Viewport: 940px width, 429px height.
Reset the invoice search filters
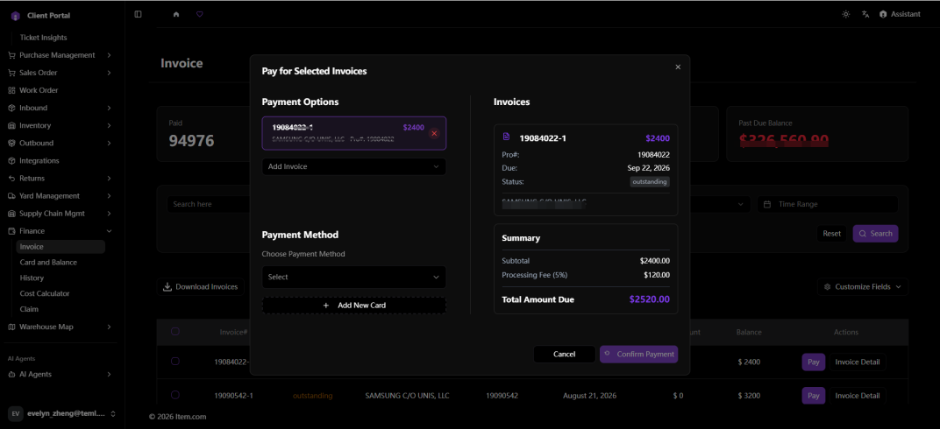(831, 234)
